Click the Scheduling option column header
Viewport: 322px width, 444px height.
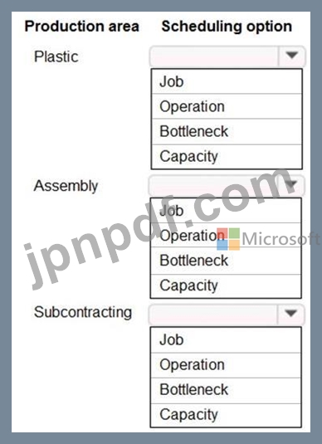227,27
